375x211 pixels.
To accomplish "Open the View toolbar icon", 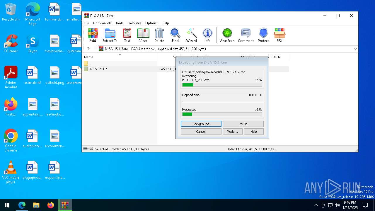I will pyautogui.click(x=143, y=35).
